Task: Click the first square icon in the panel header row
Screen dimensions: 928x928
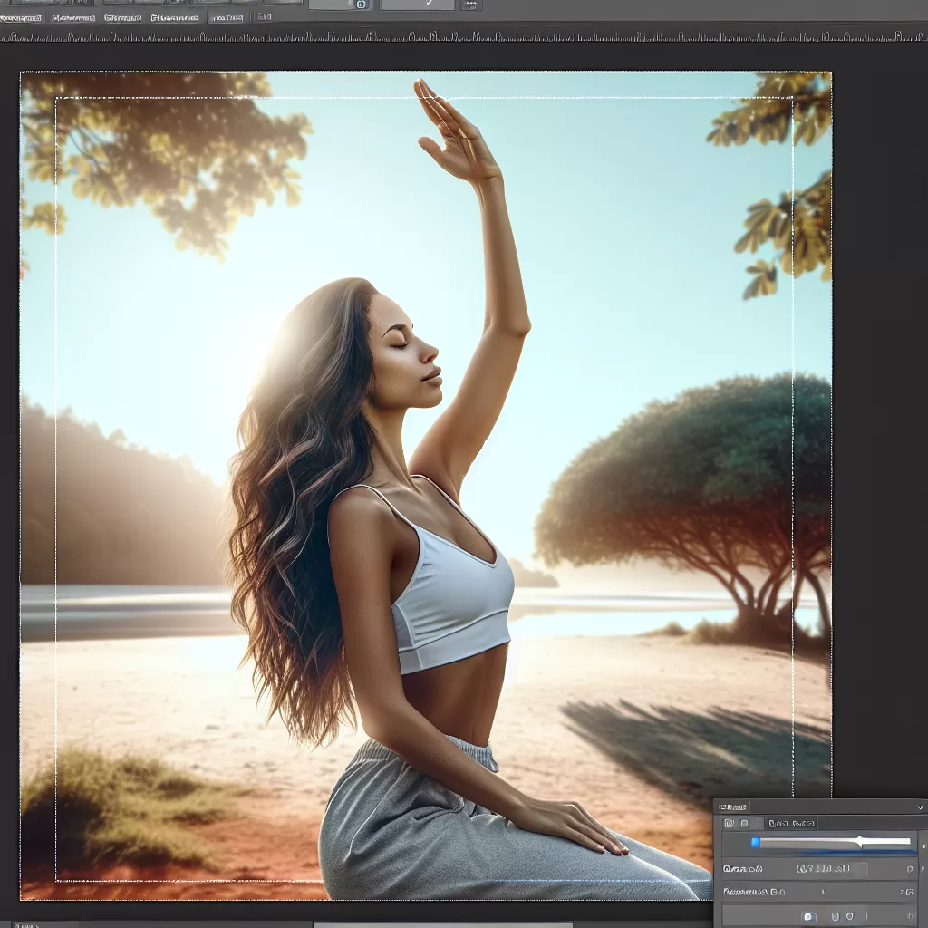Action: coord(729,824)
